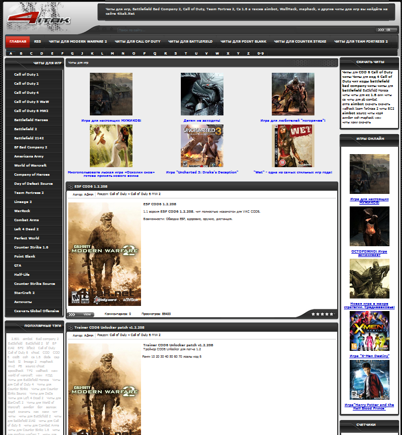This screenshot has width=402, height=435.
Task: Select letter Z in the alphabet bar
Action: tap(248, 53)
